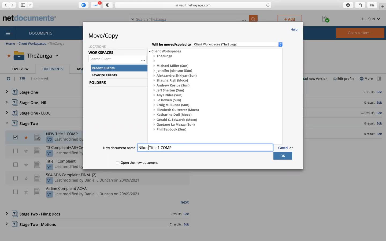386x241 pixels.
Task: Open the extension icon with red badge
Action: [96, 5]
